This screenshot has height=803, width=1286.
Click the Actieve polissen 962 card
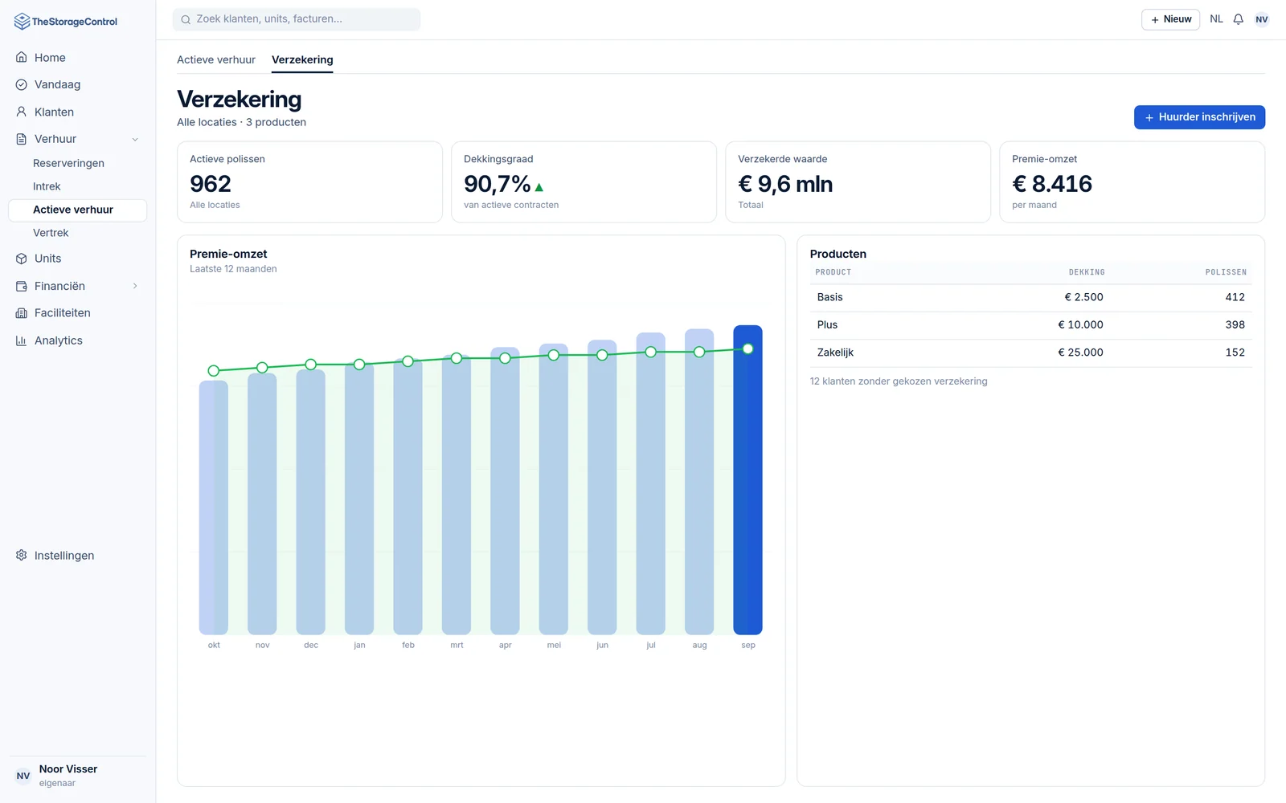pyautogui.click(x=309, y=182)
